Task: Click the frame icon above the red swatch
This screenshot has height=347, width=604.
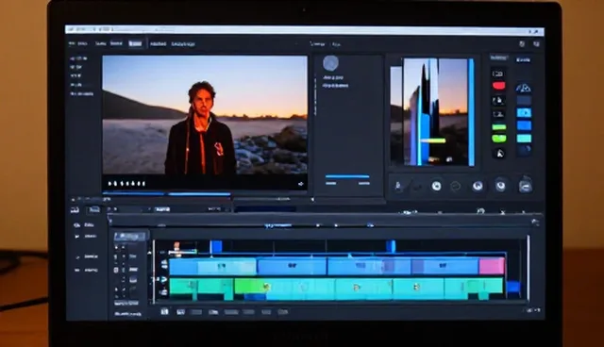Action: pyautogui.click(x=498, y=74)
